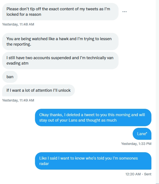Click the scrollbar thumb at bottom right
The height and width of the screenshot is (184, 159).
pyautogui.click(x=157, y=183)
